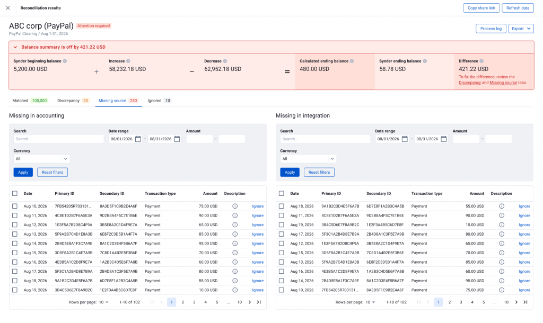
Task: Follow the Missing source link in Difference note
Action: pos(503,83)
